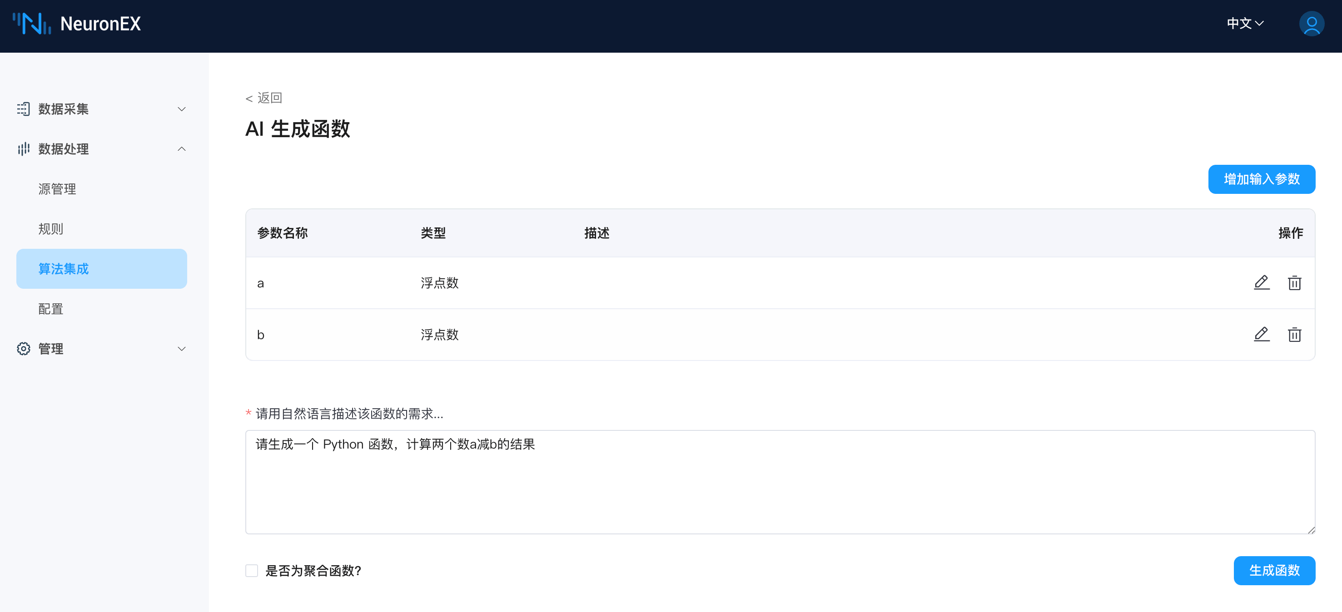
Task: Click the edit pencil icon for parameter a
Action: [x=1261, y=282]
